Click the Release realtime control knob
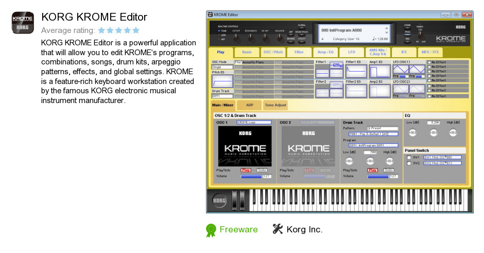This screenshot has width=484, height=253. pyautogui.click(x=280, y=38)
